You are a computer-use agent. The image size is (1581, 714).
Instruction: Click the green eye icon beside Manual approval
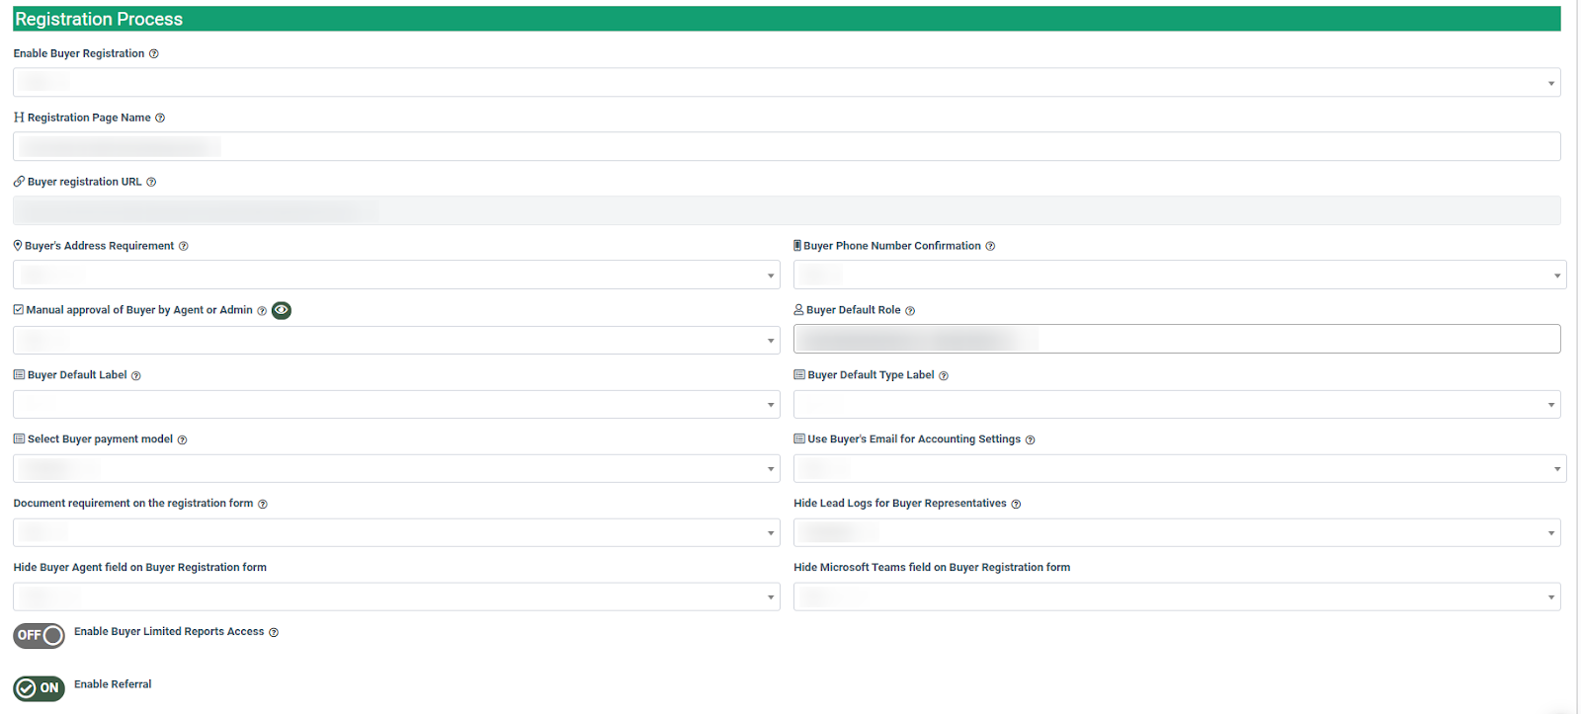tap(282, 311)
